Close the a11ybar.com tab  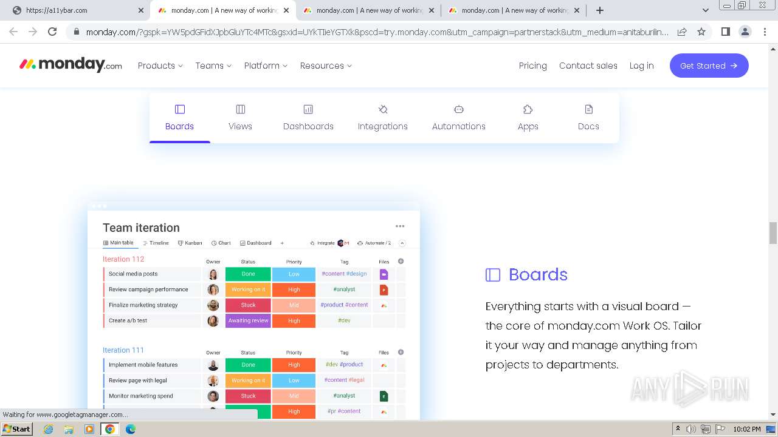141,10
